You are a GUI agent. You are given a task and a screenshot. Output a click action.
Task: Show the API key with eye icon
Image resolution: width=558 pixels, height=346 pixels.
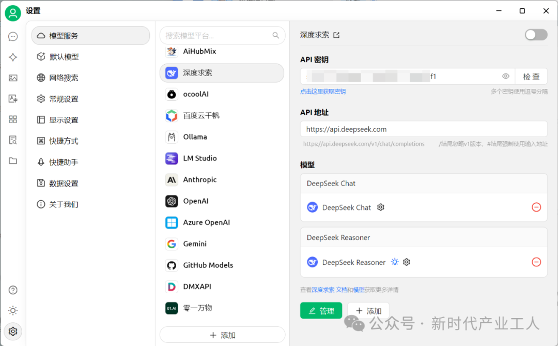point(505,76)
